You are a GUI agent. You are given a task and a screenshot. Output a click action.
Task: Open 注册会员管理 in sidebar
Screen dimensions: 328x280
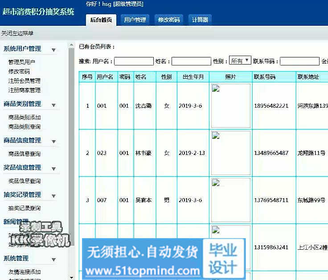click(24, 81)
